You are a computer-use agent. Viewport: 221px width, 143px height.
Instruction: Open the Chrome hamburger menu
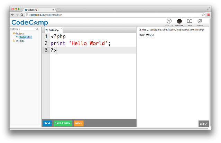209,15
